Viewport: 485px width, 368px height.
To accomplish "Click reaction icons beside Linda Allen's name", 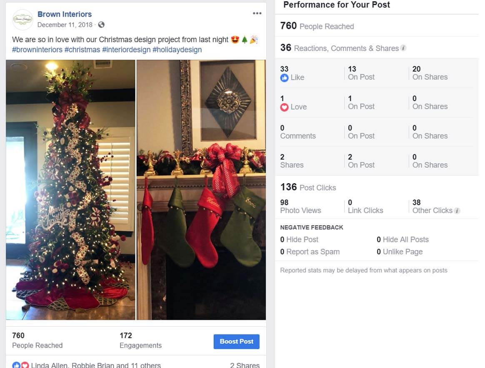I will [x=21, y=365].
